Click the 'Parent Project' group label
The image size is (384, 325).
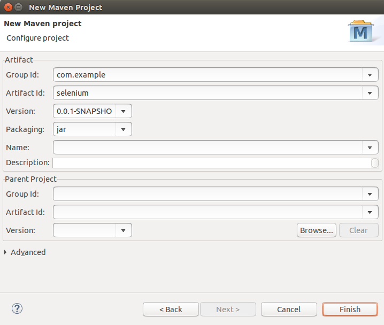30,179
